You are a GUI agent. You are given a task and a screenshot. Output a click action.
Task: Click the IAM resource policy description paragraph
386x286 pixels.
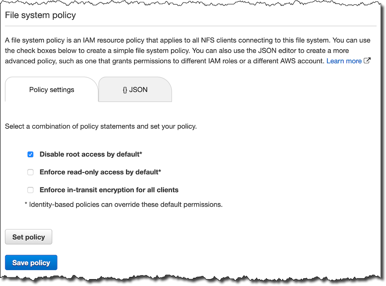(188, 51)
